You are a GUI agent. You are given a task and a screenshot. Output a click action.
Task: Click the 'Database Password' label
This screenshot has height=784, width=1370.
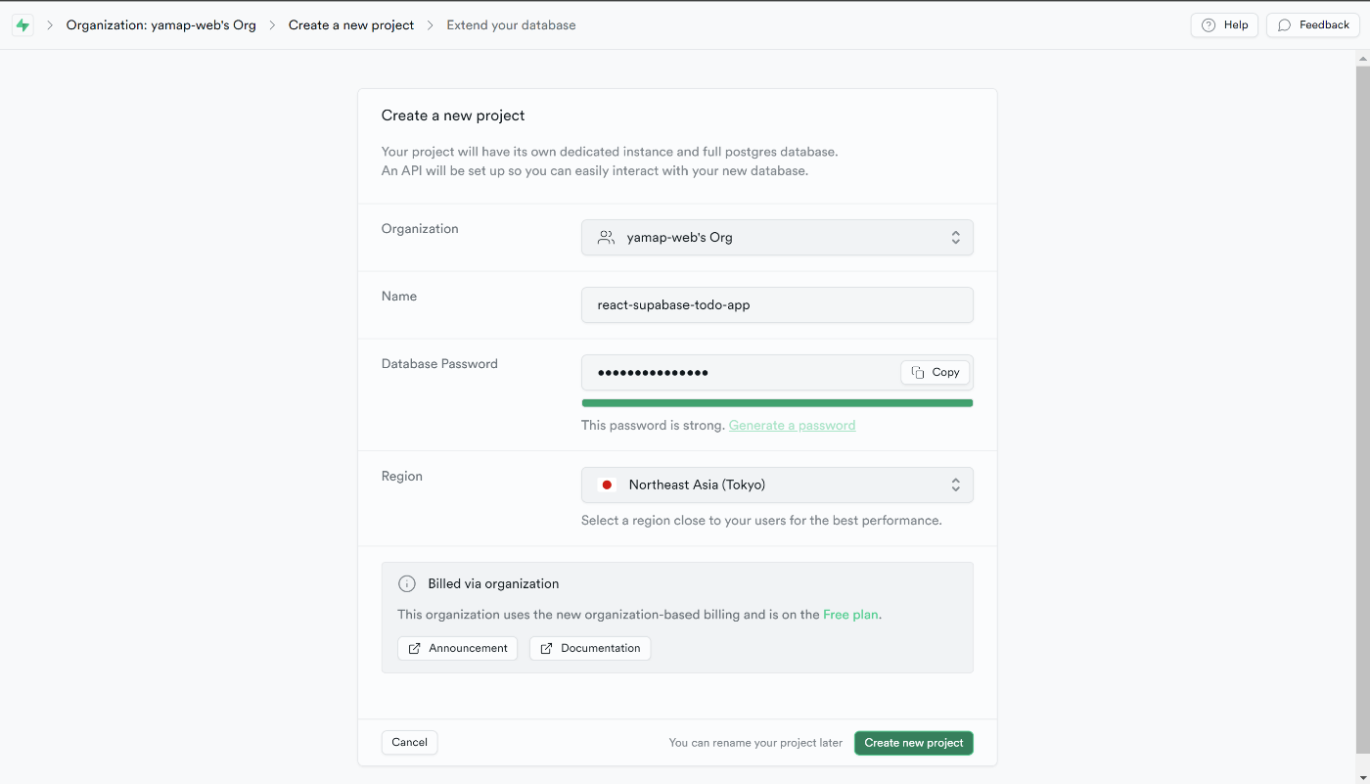point(439,363)
